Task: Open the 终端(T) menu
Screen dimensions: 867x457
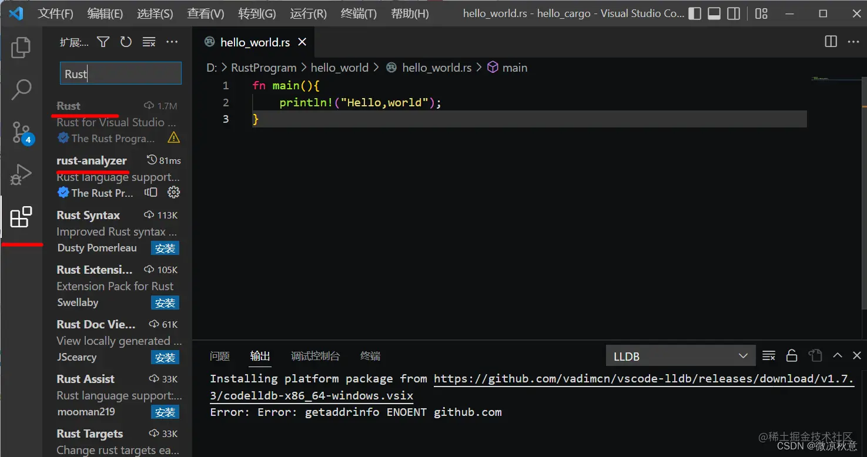Action: [359, 14]
